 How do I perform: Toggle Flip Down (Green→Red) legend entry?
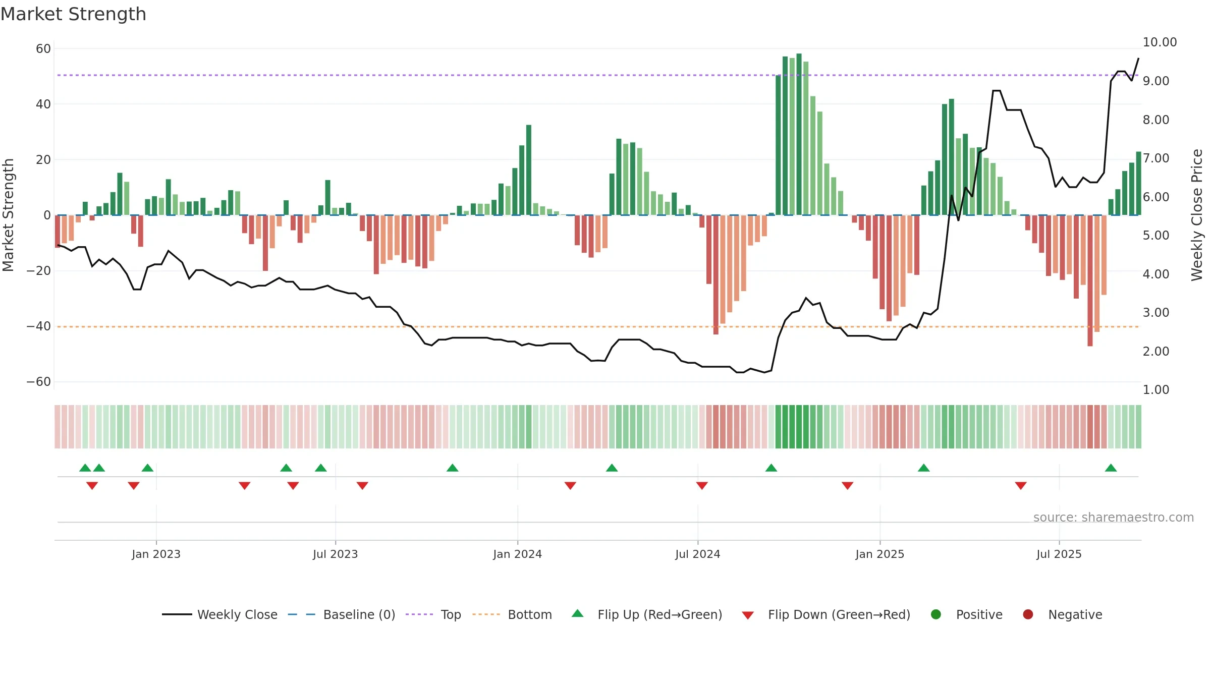click(826, 614)
